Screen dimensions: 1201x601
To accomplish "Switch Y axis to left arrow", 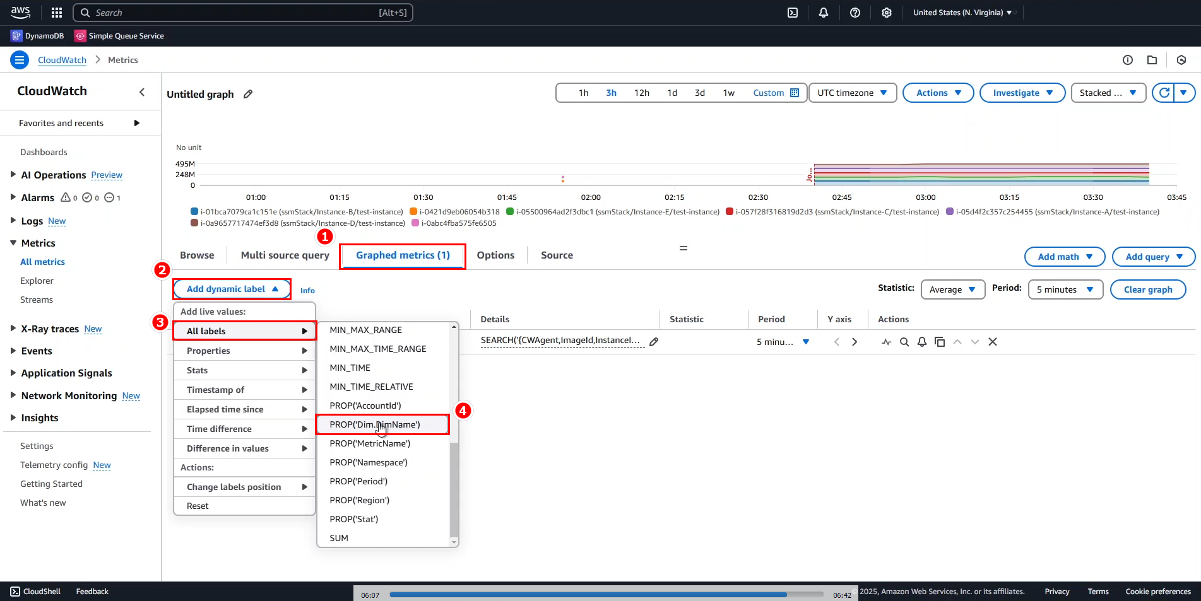I will point(837,342).
